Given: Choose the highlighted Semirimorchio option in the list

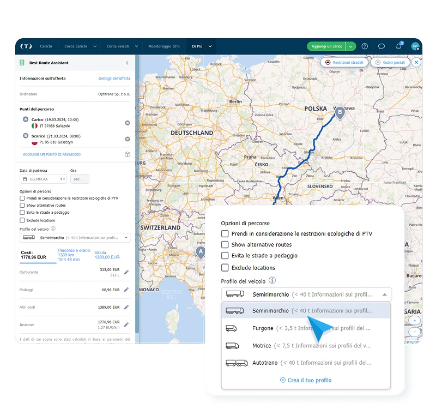Looking at the screenshot, I should pyautogui.click(x=306, y=310).
